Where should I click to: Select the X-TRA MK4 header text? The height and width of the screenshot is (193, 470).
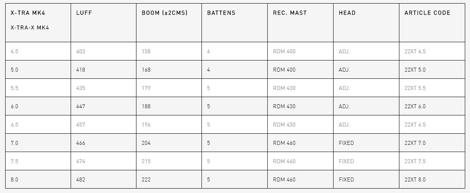click(28, 13)
